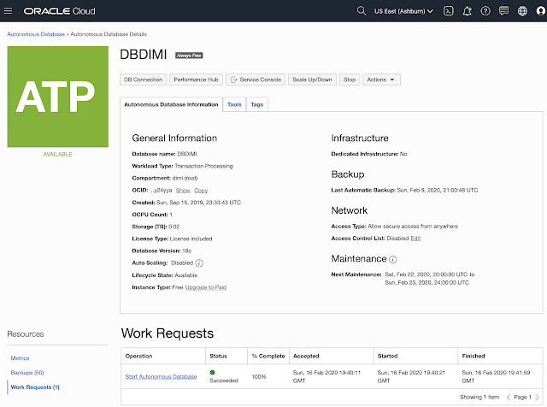The width and height of the screenshot is (547, 407).
Task: Edit the Access Control List
Action: pos(415,238)
